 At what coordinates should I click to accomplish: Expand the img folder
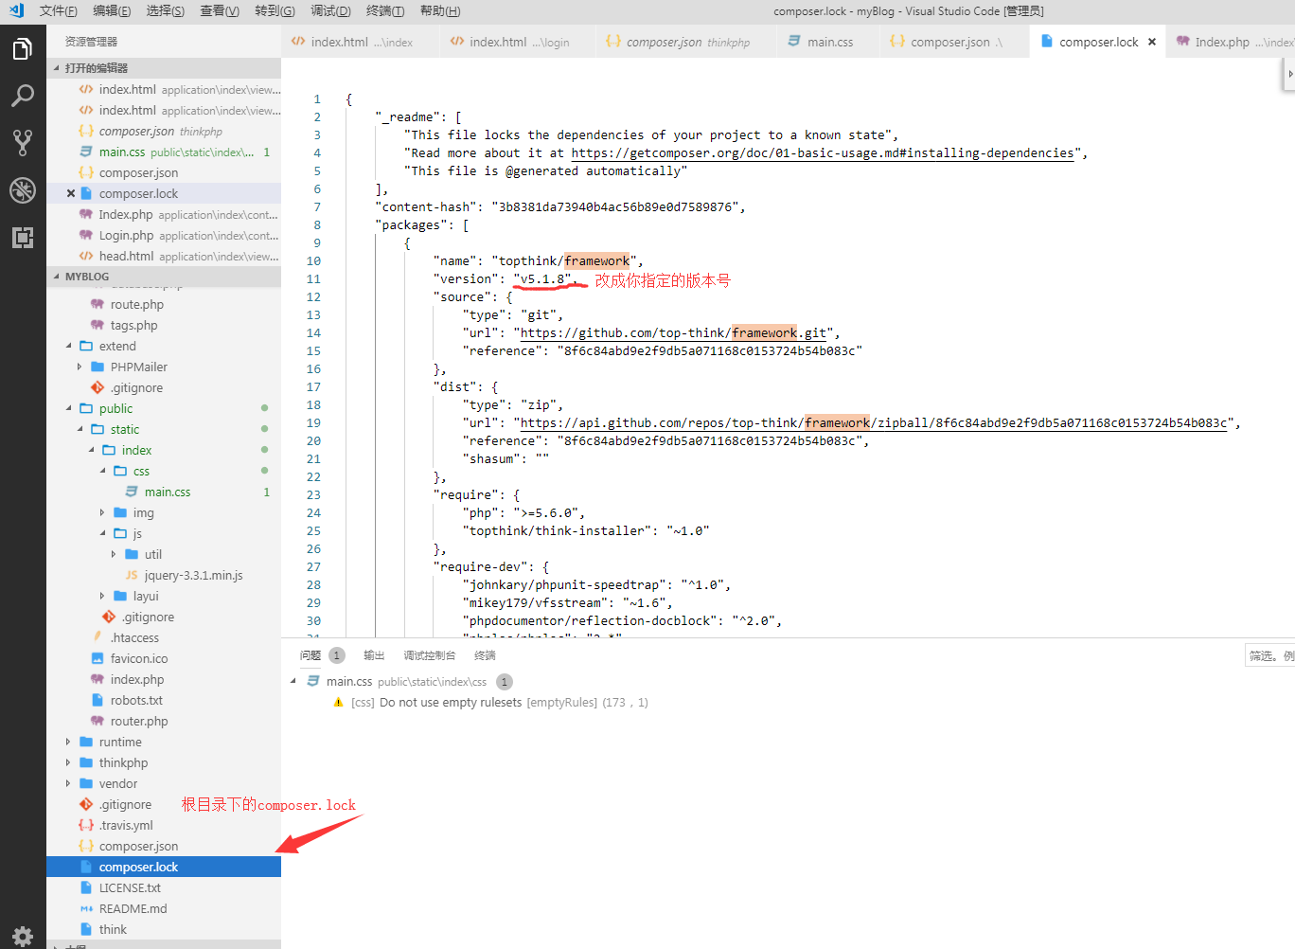[x=103, y=512]
